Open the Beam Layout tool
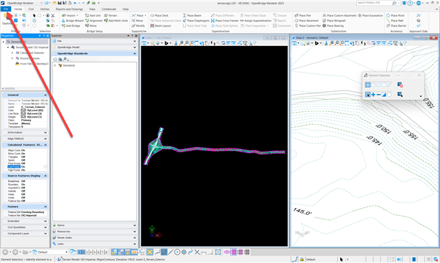 click(160, 25)
